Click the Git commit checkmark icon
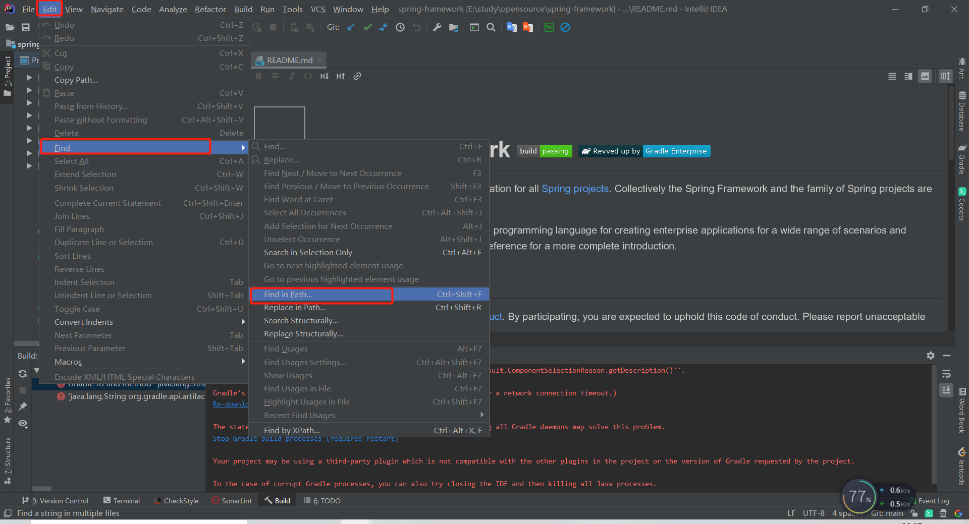Viewport: 969px width, 524px height. click(367, 27)
